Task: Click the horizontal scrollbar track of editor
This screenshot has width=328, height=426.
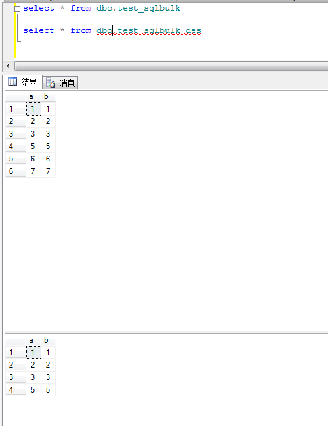Action: (x=171, y=66)
